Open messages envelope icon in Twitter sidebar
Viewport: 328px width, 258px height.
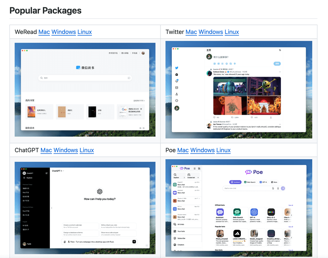pos(177,87)
